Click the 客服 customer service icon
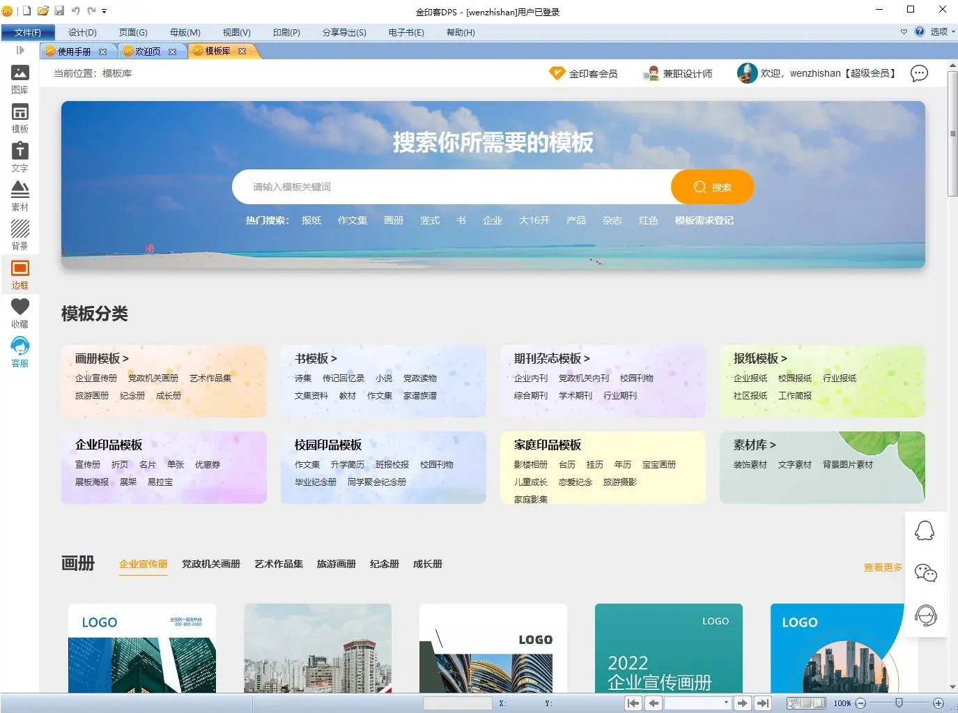Image resolution: width=958 pixels, height=713 pixels. 20,352
